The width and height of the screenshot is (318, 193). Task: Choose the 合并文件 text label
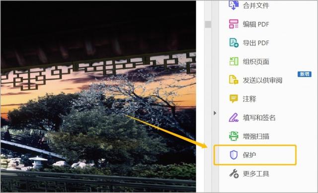click(x=256, y=5)
